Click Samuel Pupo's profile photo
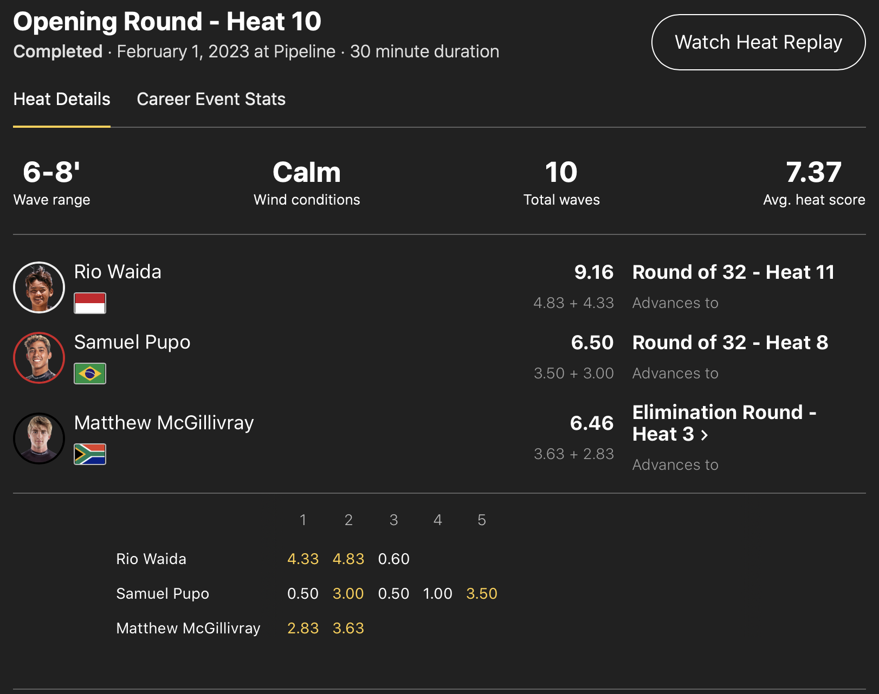 39,358
